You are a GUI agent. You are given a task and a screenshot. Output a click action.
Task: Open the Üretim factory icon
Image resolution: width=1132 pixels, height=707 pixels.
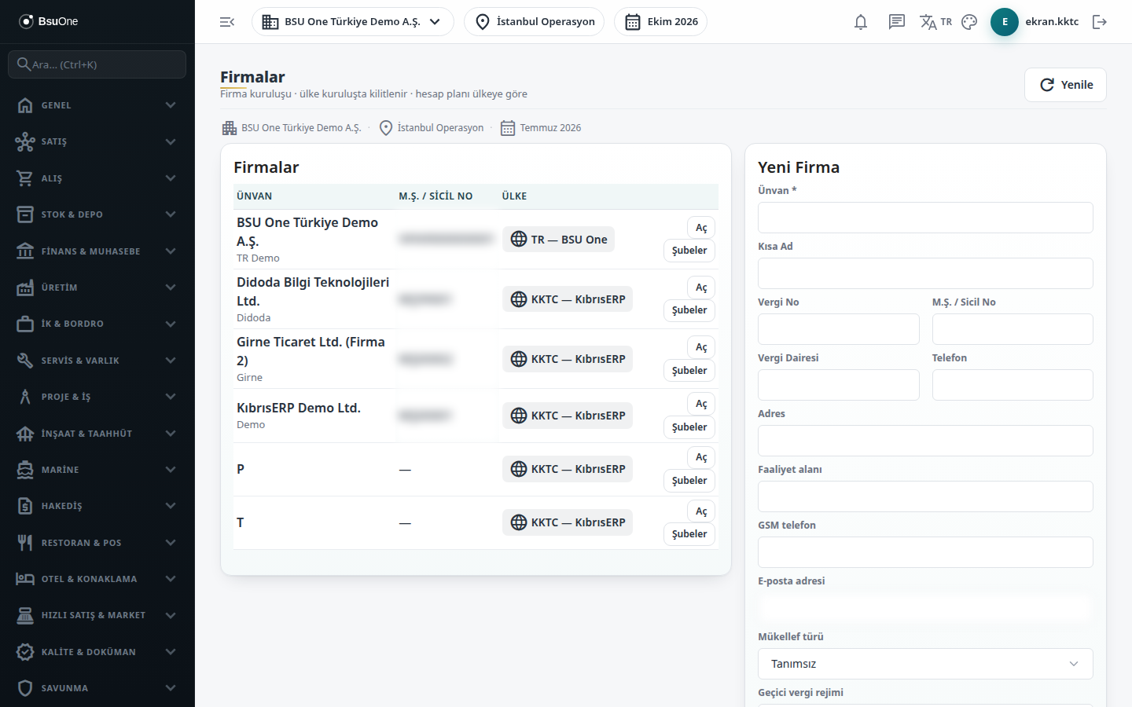click(x=25, y=288)
